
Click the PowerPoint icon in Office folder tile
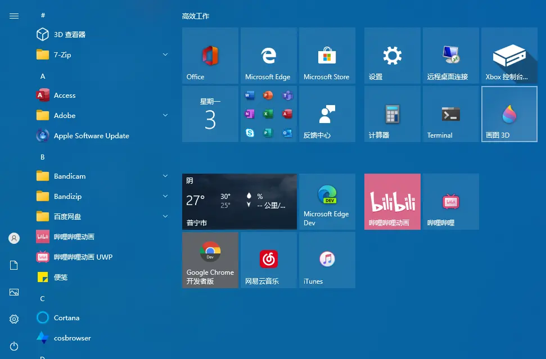[x=268, y=95]
